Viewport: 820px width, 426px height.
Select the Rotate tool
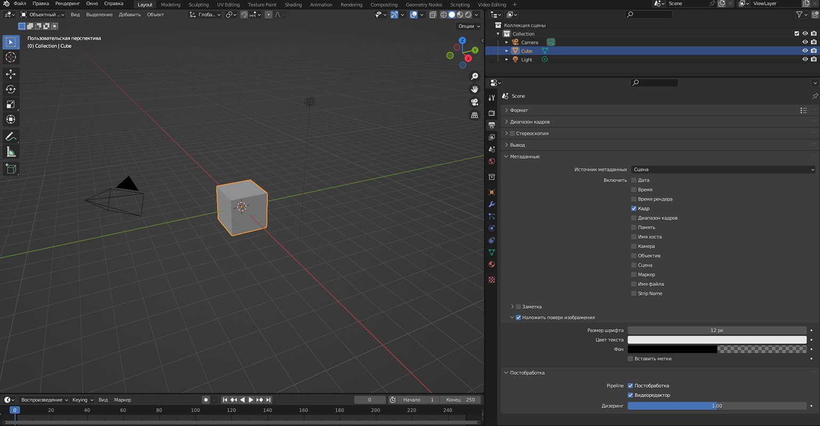[11, 89]
